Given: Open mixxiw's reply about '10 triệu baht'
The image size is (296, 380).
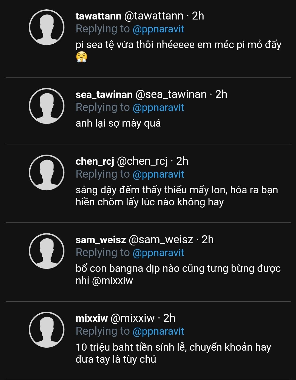Looking at the screenshot, I should pyautogui.click(x=173, y=353).
